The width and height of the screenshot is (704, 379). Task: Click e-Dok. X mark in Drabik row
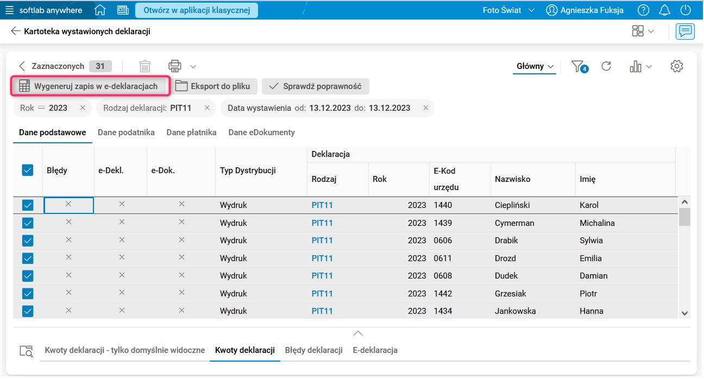click(x=182, y=239)
